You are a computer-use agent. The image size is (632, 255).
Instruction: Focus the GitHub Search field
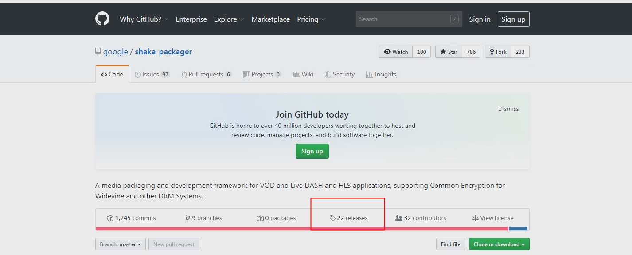tap(409, 19)
